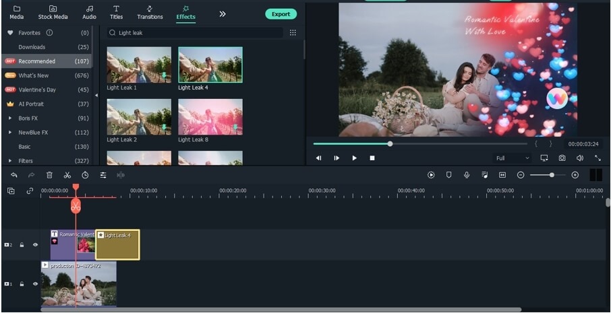
Task: Open the Full quality dropdown
Action: 512,158
